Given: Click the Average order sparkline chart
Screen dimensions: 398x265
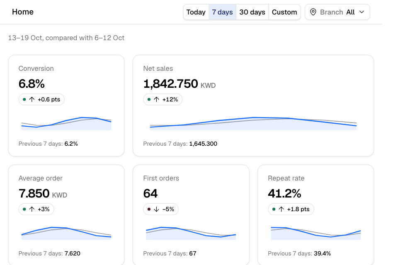Looking at the screenshot, I should tap(66, 233).
